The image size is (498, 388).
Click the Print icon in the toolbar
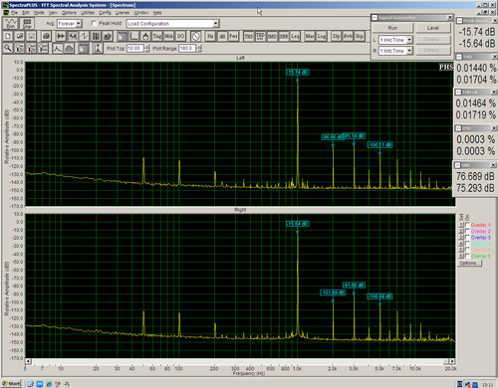(47, 36)
